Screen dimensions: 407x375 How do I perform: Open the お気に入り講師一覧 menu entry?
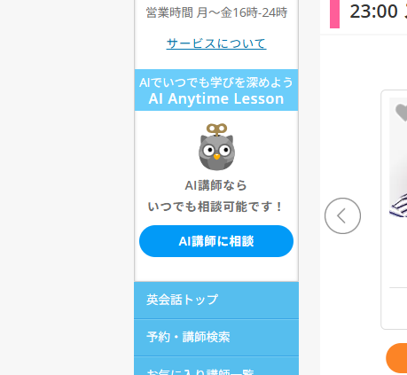tap(216, 366)
